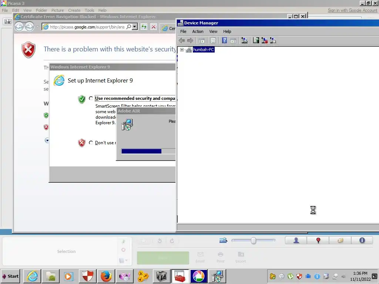The image size is (379, 284).
Task: Open Device Manager Help menu
Action: tap(227, 31)
